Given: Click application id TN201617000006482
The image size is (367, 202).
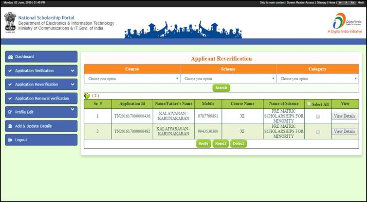Looking at the screenshot, I should tap(132, 132).
